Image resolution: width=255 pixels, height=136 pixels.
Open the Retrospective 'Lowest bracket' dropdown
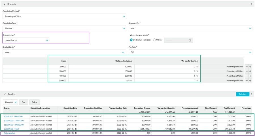[x=26, y=40]
